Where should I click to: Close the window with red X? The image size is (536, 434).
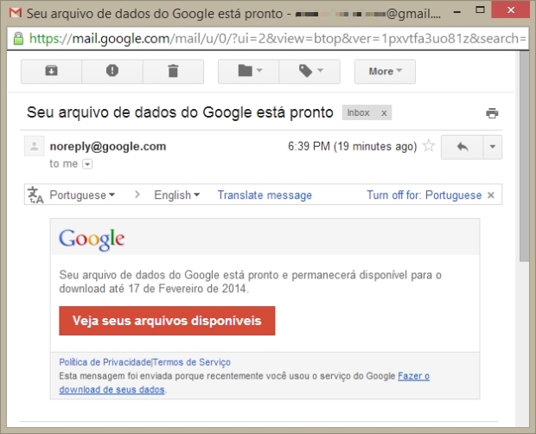[511, 10]
